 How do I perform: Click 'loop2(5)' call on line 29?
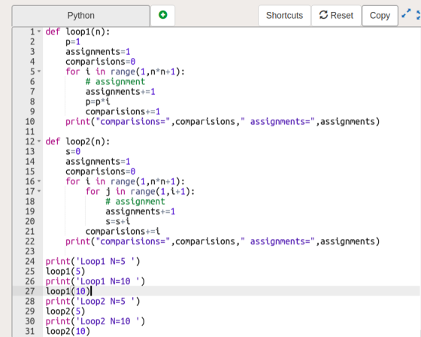pos(65,311)
